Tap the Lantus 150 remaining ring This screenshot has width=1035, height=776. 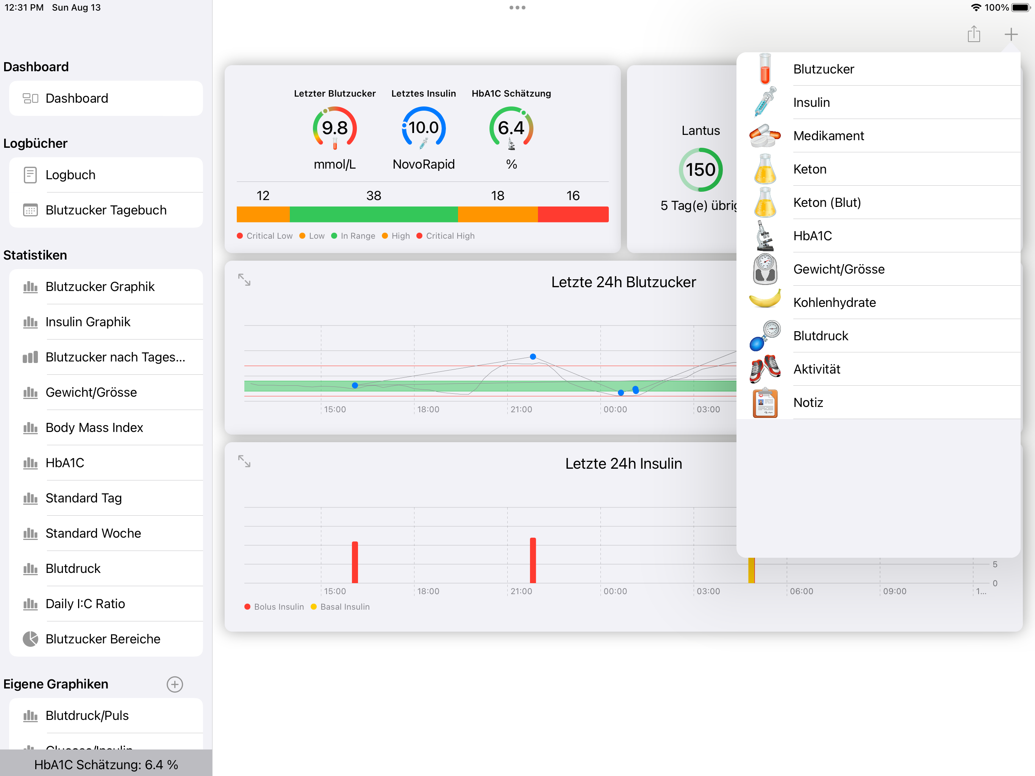pyautogui.click(x=701, y=169)
